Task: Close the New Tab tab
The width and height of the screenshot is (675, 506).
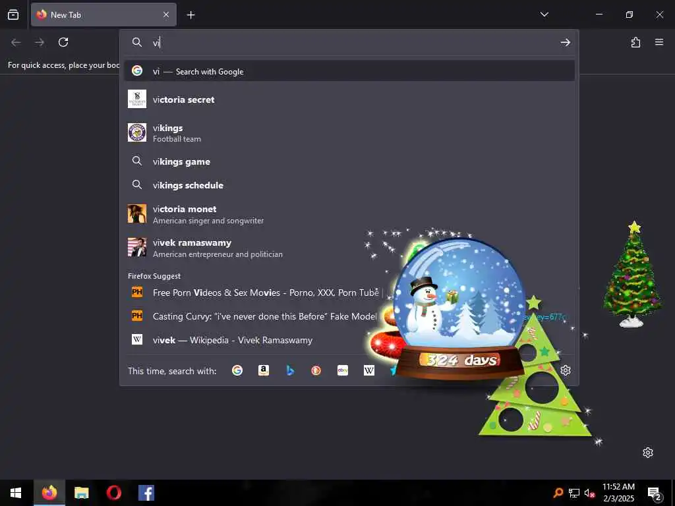Action: point(166,14)
